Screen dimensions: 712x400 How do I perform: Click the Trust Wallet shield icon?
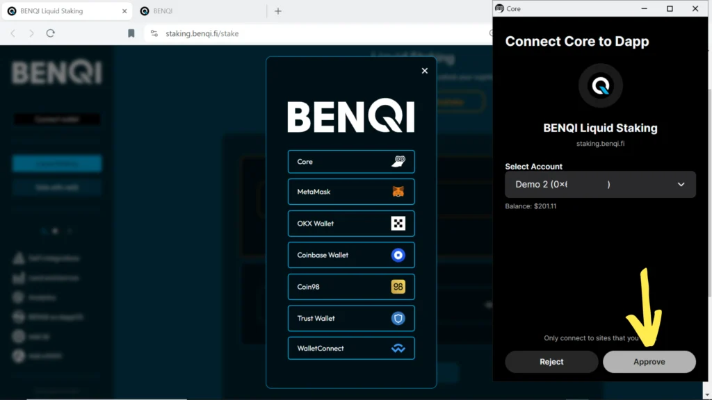tap(398, 319)
